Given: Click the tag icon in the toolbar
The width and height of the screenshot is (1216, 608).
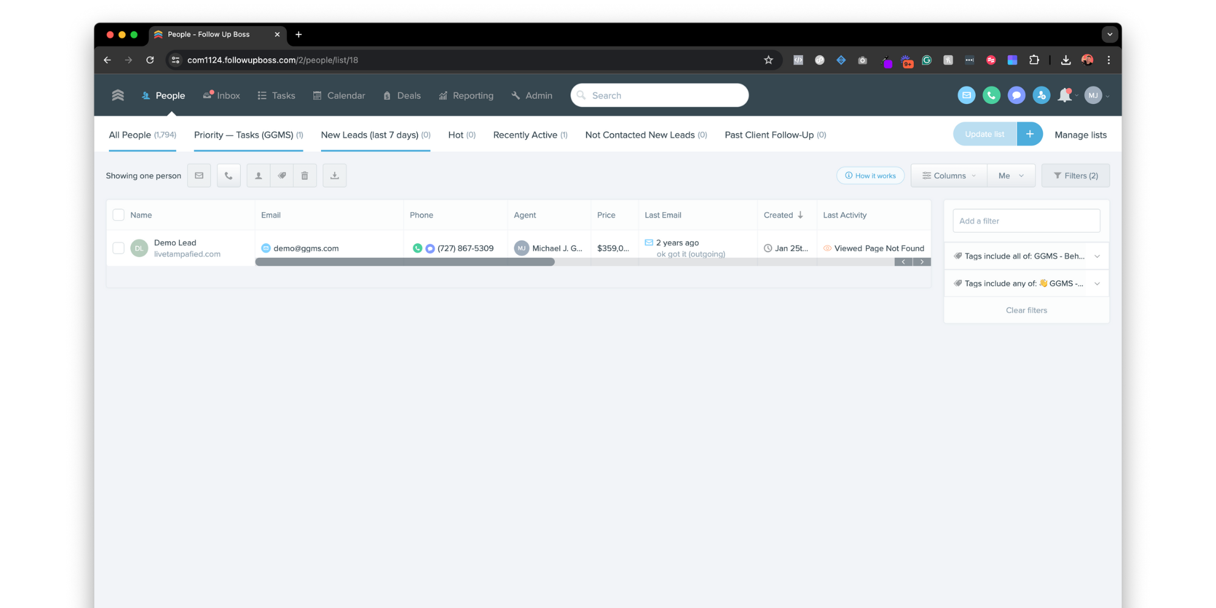Looking at the screenshot, I should tap(282, 176).
